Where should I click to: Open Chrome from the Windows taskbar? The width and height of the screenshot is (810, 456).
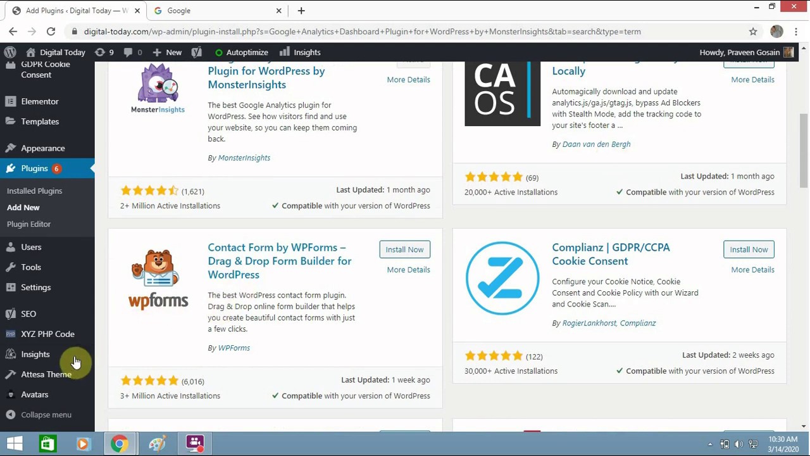click(119, 444)
